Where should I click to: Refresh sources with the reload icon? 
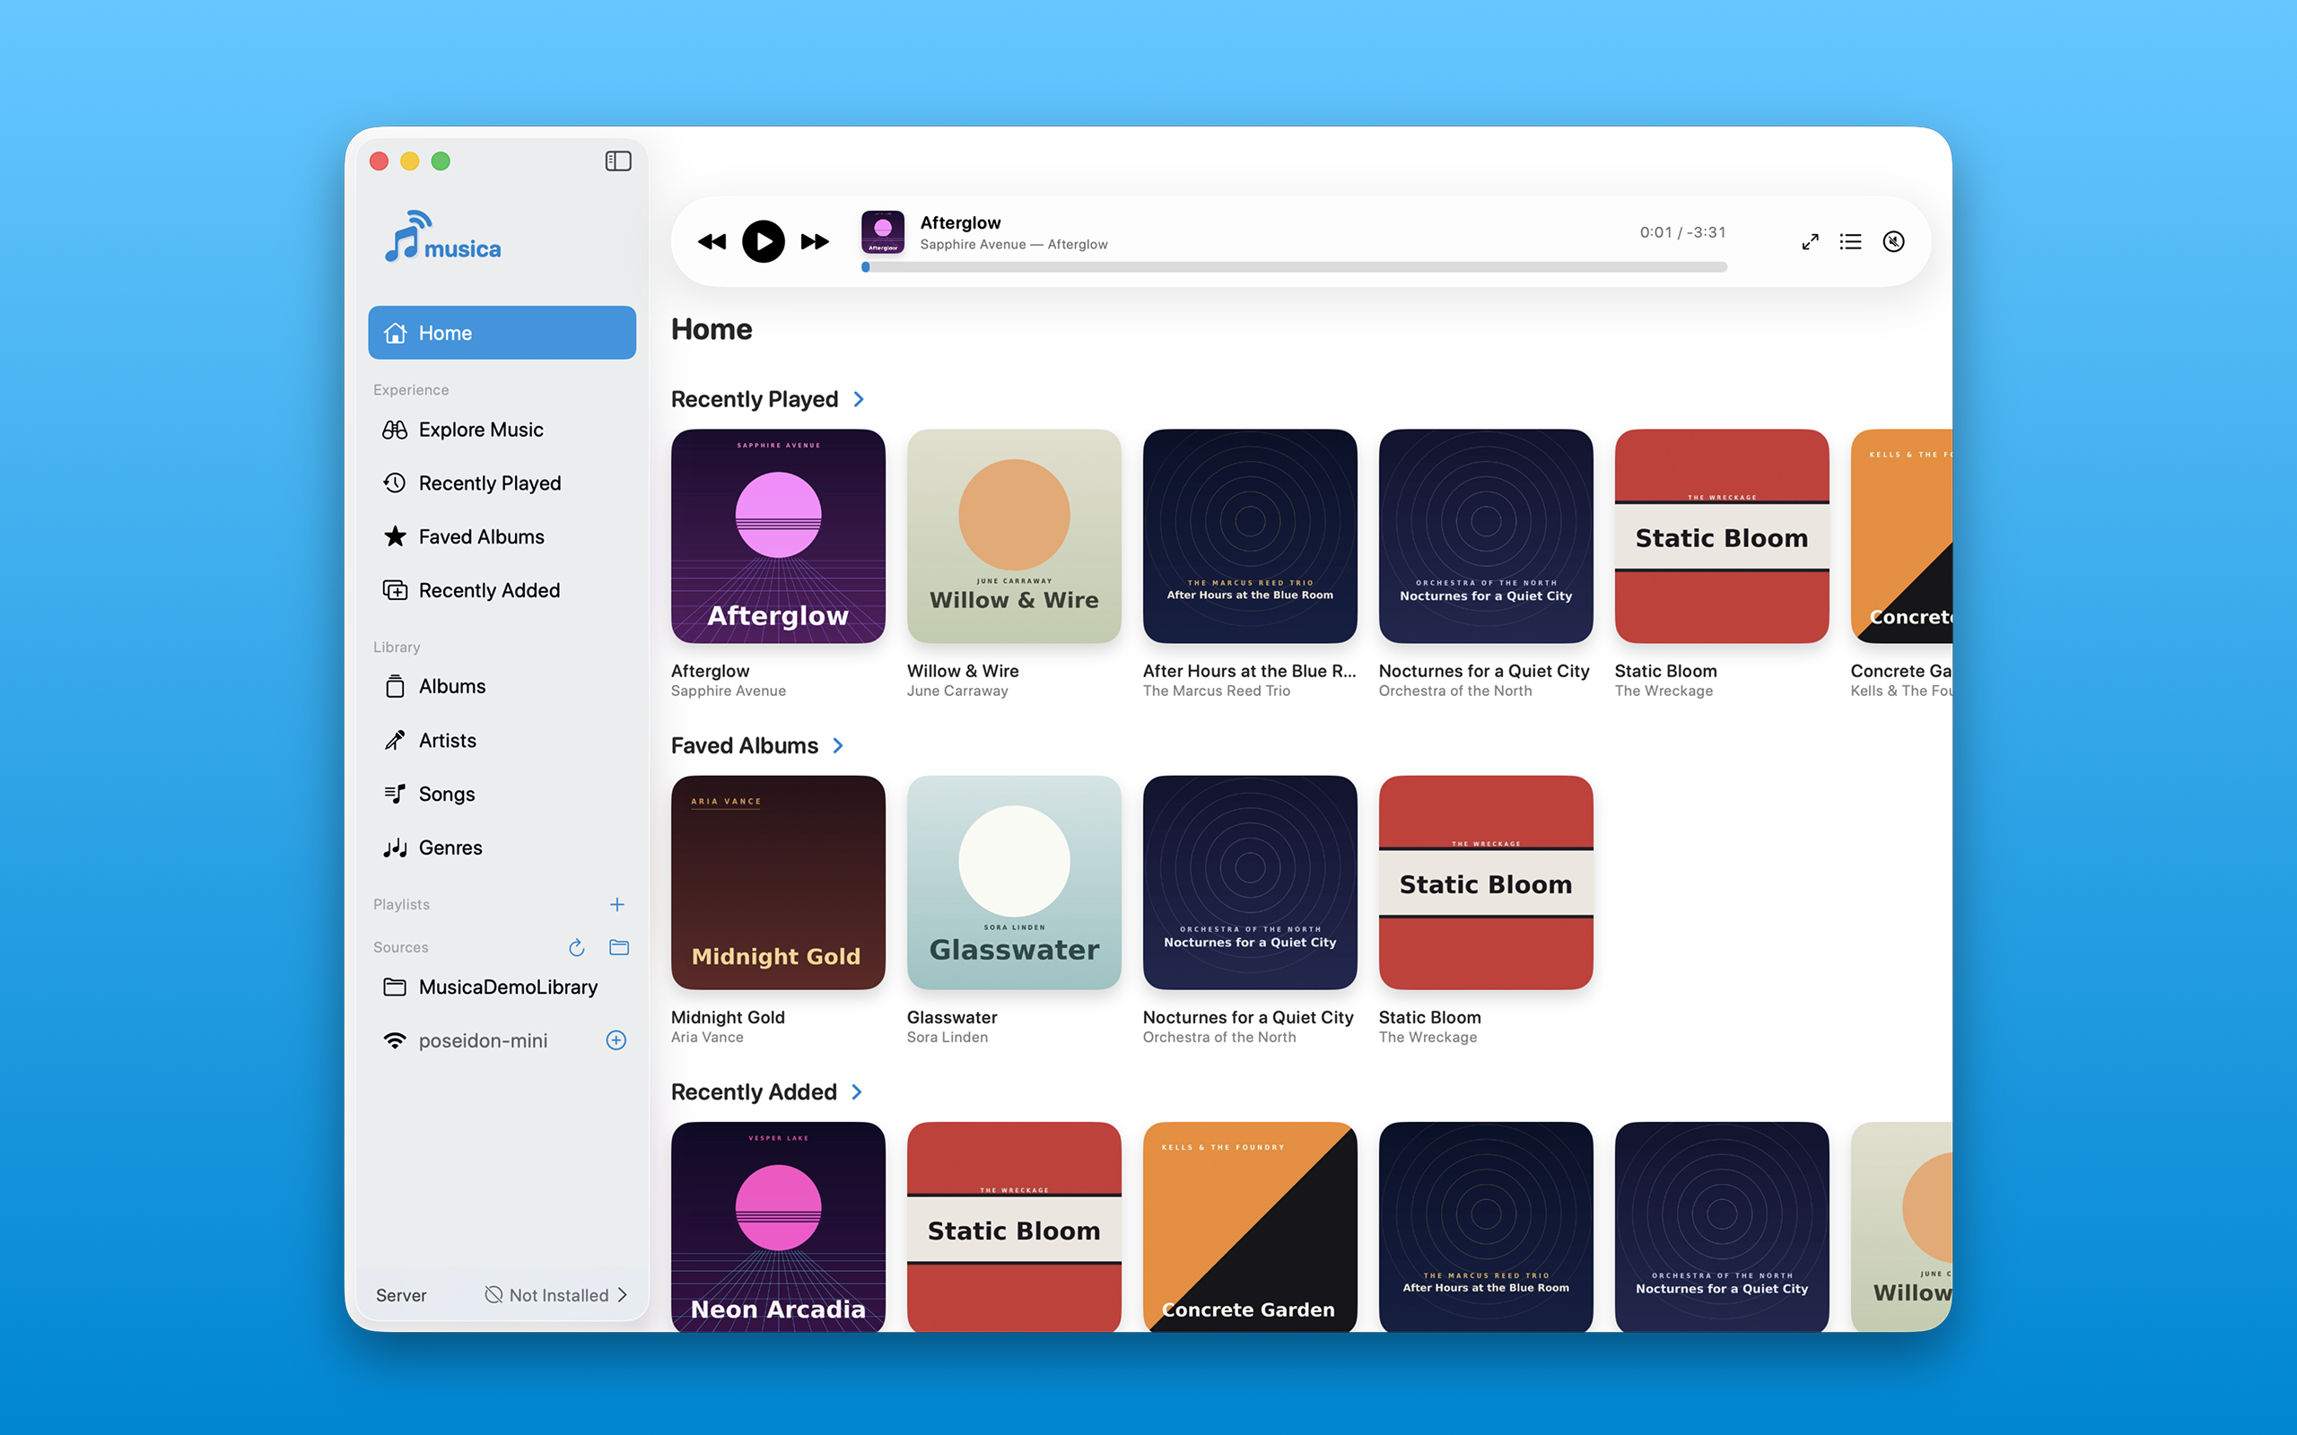coord(576,947)
